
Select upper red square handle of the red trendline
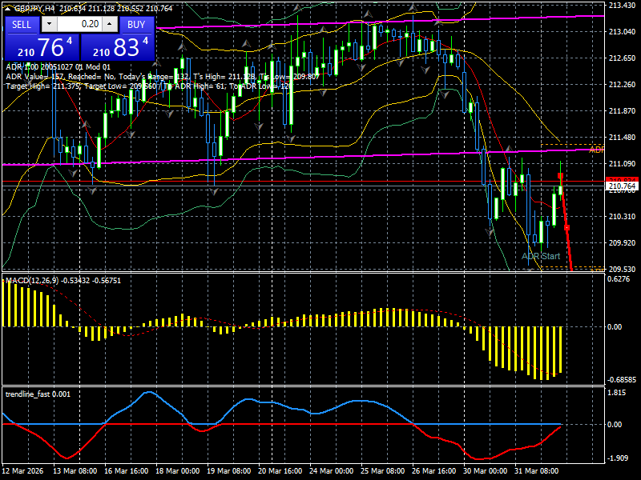(x=560, y=176)
